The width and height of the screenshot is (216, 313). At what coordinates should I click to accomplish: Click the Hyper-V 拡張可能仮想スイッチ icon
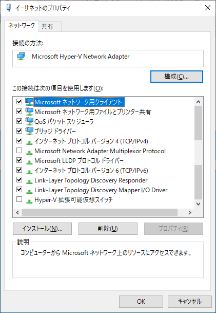coord(29,201)
